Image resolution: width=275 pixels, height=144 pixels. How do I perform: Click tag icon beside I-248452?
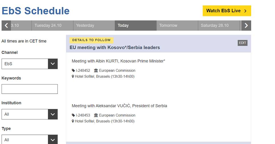tap(74, 71)
